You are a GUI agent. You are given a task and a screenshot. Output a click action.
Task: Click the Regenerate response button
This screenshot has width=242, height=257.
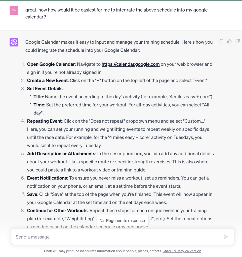point(123,221)
